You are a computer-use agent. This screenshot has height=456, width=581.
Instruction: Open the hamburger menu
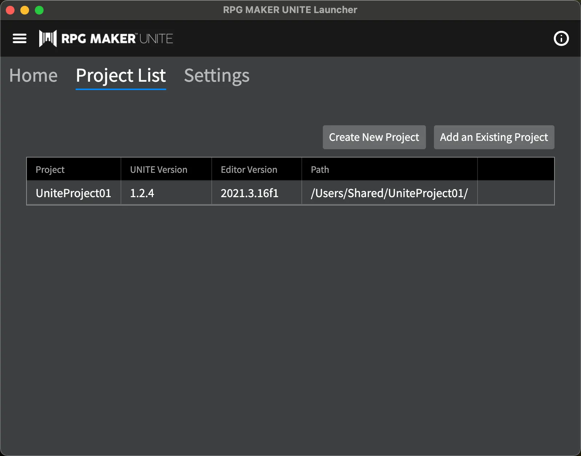20,38
